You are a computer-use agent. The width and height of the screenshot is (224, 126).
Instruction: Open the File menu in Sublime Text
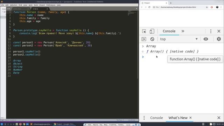pyautogui.click(x=2, y=5)
